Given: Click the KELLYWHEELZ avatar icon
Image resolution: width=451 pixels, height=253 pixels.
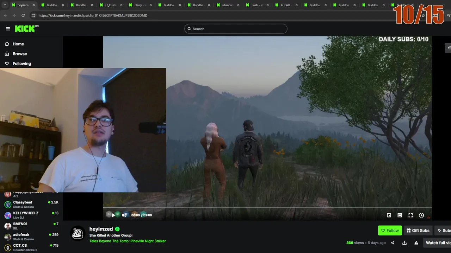Looking at the screenshot, I should click(8, 215).
